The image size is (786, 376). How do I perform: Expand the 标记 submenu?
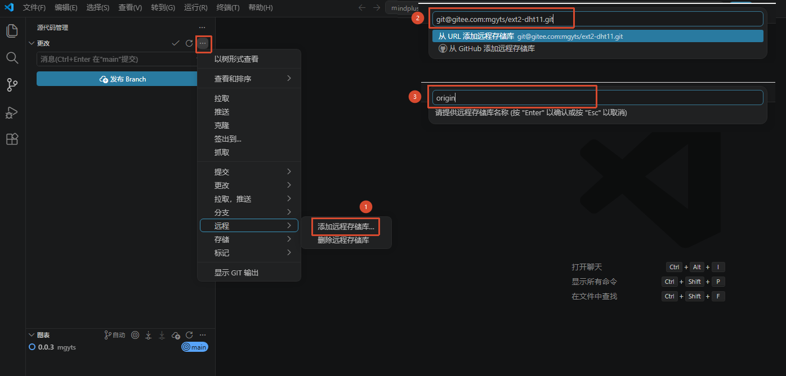(x=249, y=253)
